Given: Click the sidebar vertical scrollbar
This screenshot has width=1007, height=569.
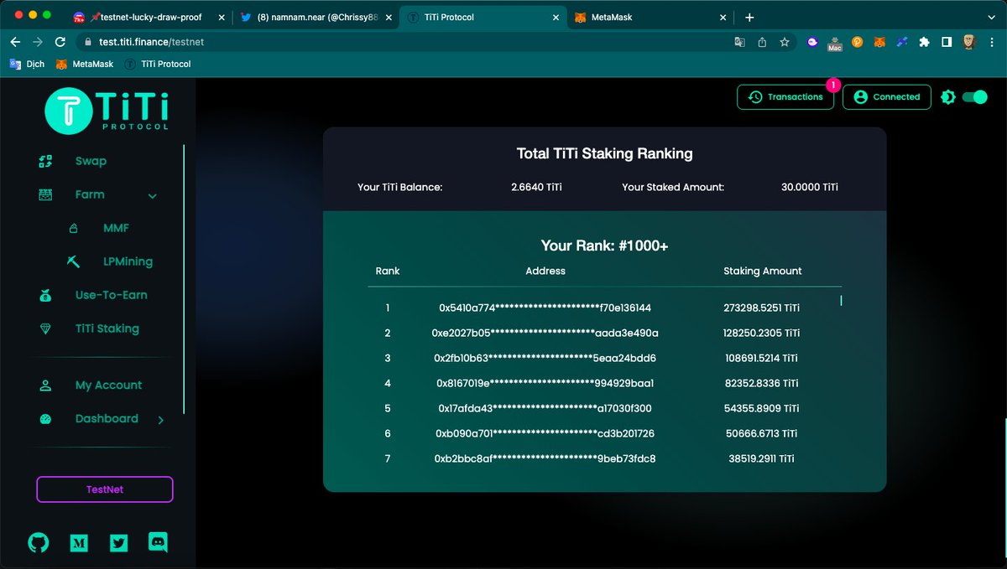Looking at the screenshot, I should click(184, 278).
